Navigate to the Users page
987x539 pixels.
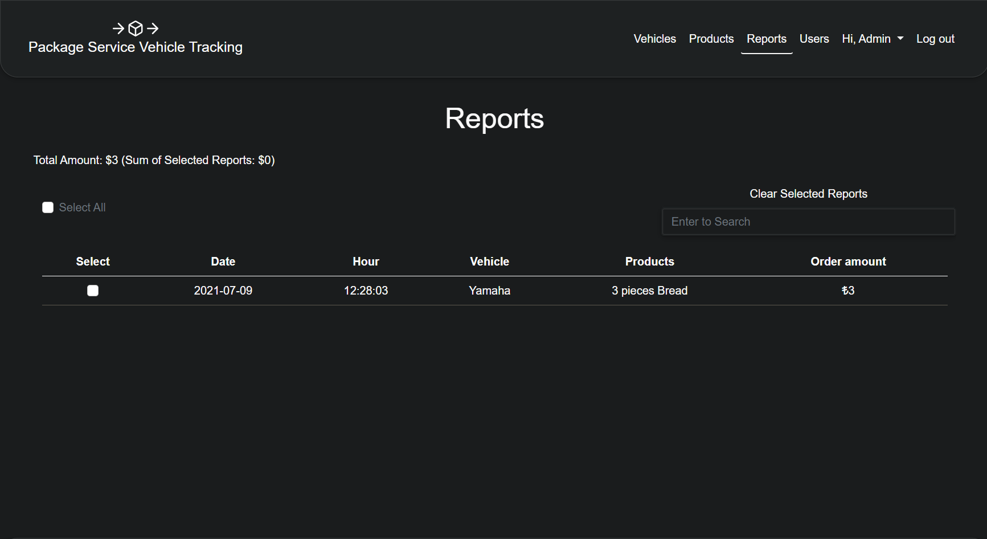[814, 39]
